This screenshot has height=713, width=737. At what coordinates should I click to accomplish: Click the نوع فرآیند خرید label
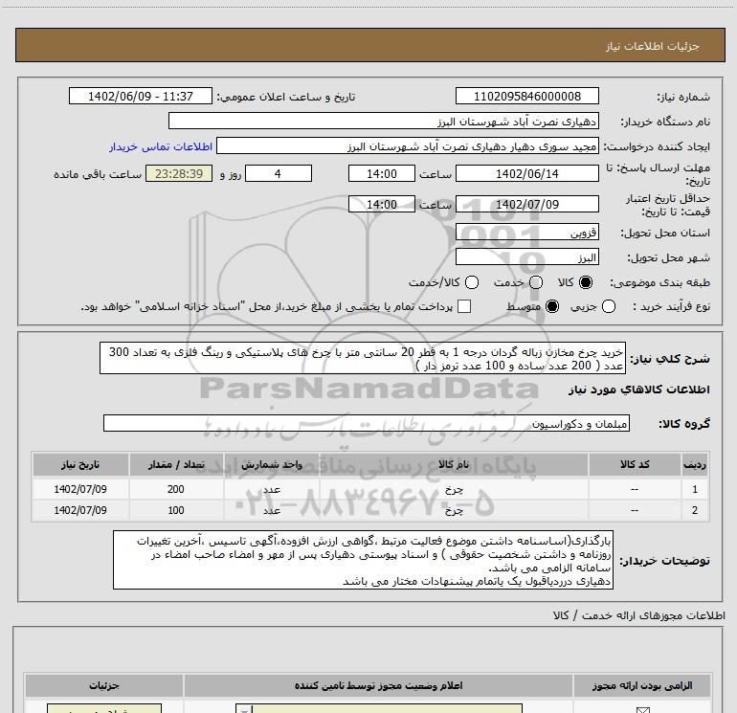[671, 306]
